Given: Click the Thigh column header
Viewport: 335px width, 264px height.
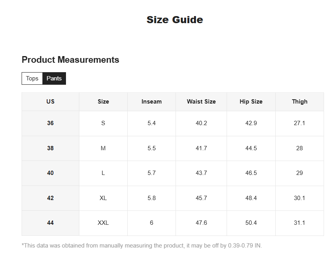Looking at the screenshot, I should [x=300, y=102].
